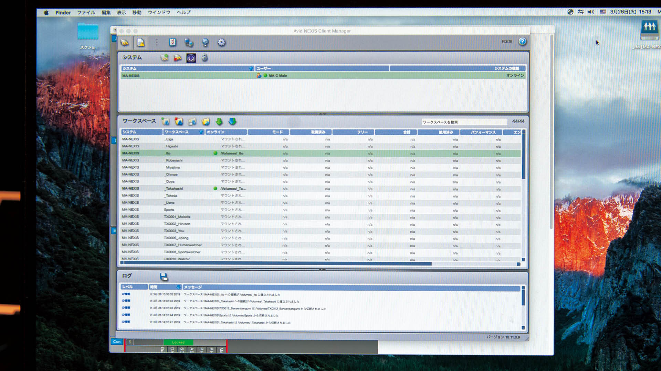Select the _Miyajima workspace row
The width and height of the screenshot is (661, 371).
click(x=321, y=168)
